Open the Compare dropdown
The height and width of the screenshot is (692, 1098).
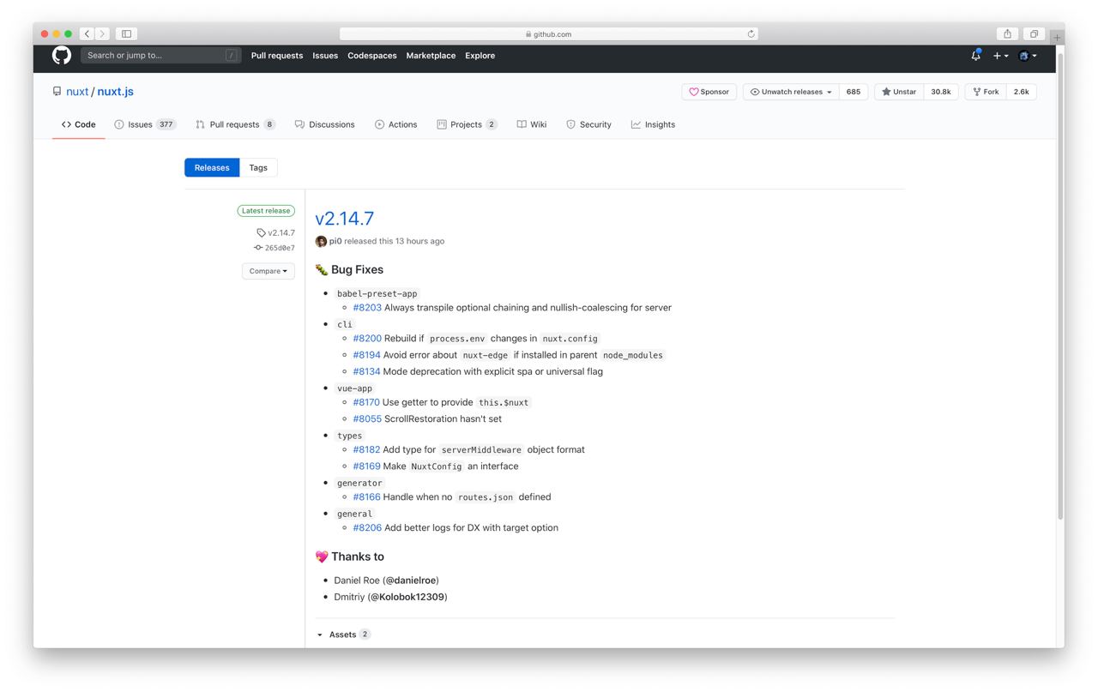pyautogui.click(x=268, y=271)
